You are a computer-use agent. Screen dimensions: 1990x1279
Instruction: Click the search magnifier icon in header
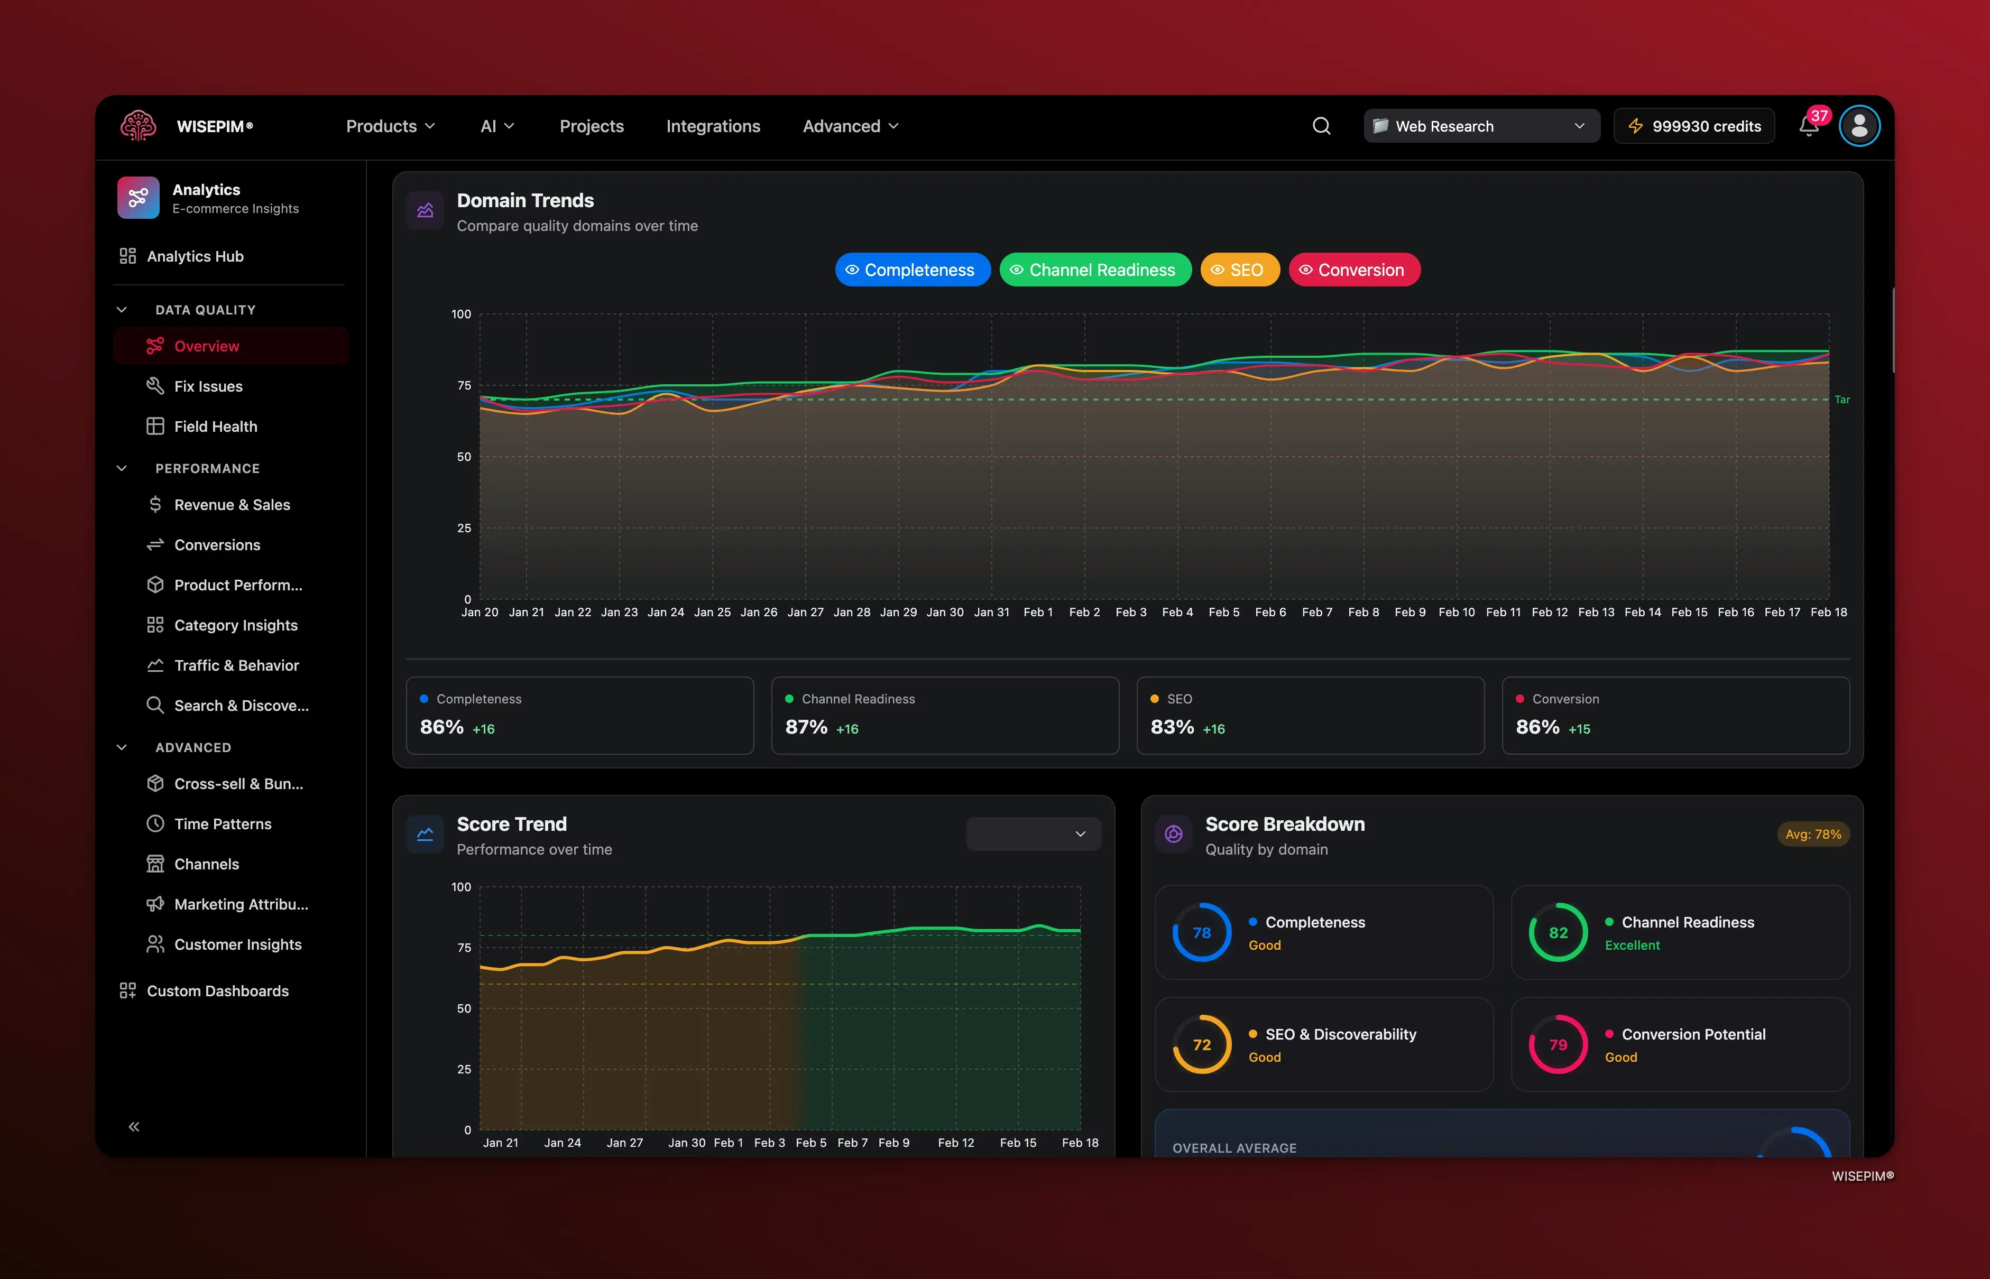pyautogui.click(x=1321, y=126)
